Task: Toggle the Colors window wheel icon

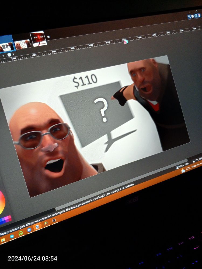Action: point(199,15)
